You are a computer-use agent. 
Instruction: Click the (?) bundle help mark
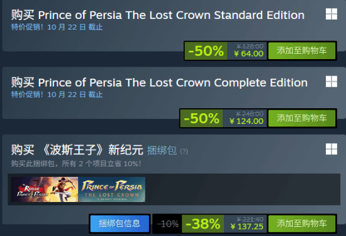184,152
